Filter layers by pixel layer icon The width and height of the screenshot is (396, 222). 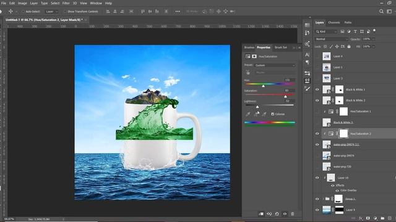tap(342, 31)
